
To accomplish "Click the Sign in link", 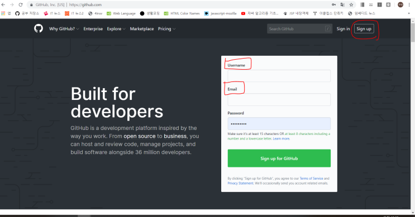I will pyautogui.click(x=343, y=29).
